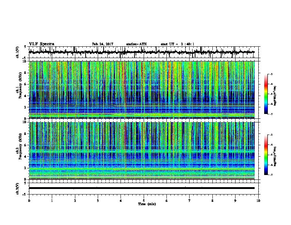Screen dimensions: 291x225
Task: Click the time axis tick label '8'
Action: [x=212, y=201]
